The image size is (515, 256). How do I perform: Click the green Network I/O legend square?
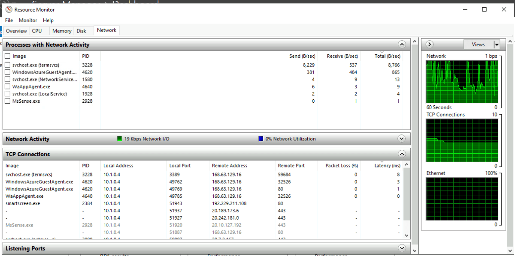pyautogui.click(x=120, y=139)
